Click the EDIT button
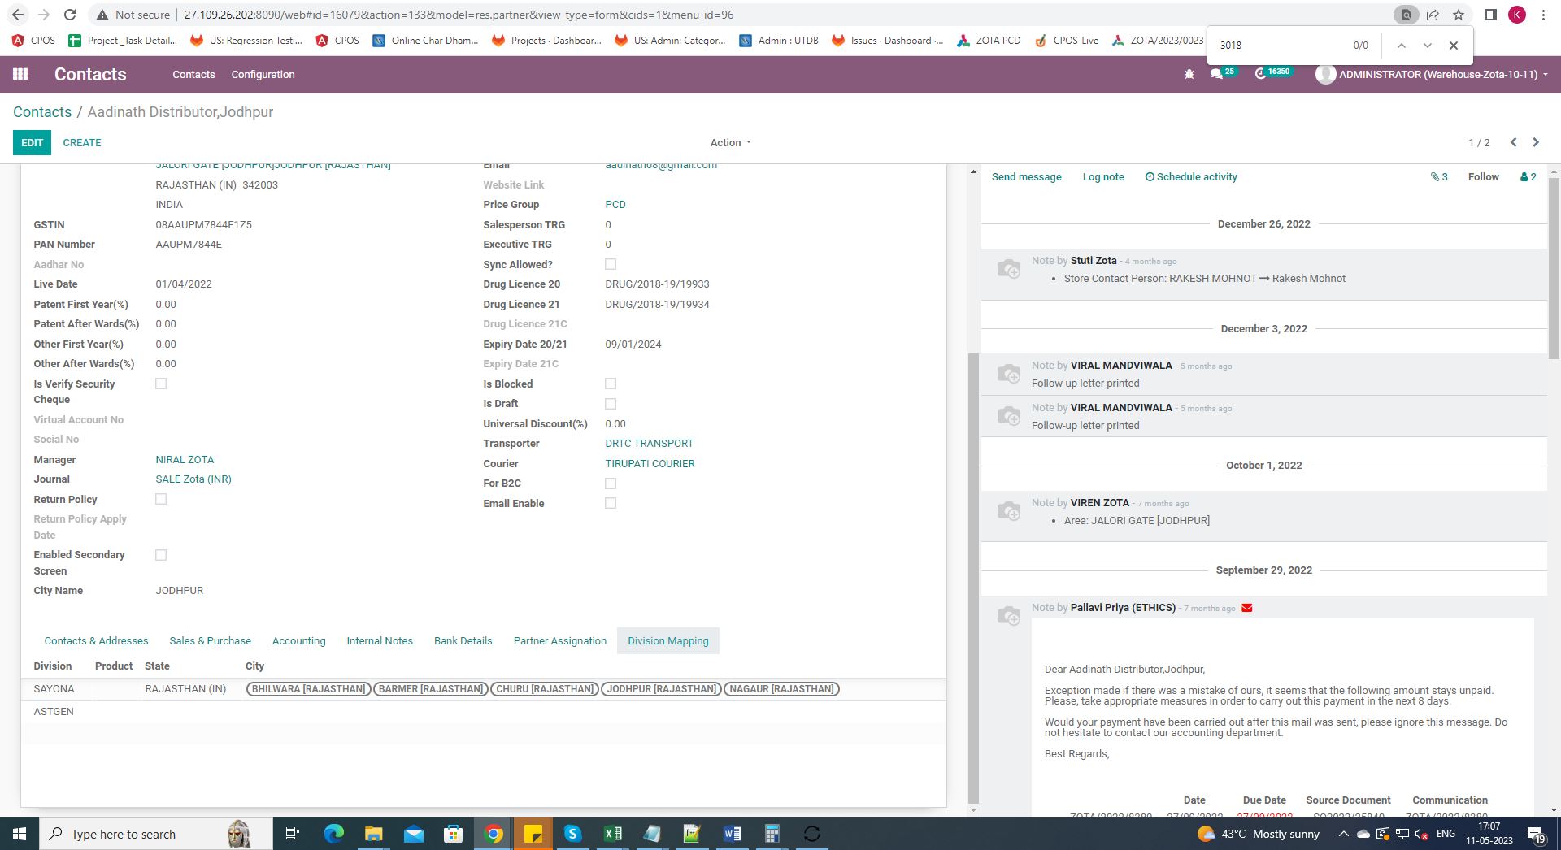Image resolution: width=1561 pixels, height=850 pixels. pos(32,142)
